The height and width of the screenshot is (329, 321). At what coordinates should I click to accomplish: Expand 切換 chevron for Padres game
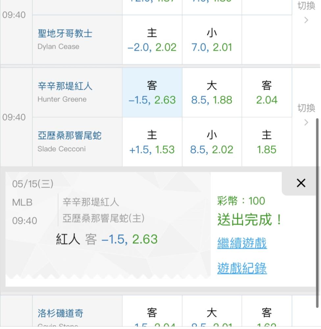pos(306,13)
